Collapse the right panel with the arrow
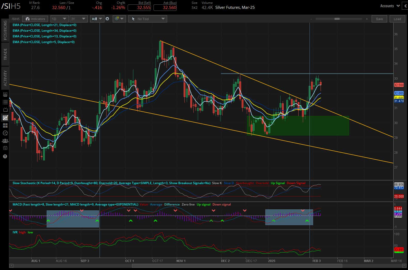Viewport: 408px width, 270px height. 406,6
